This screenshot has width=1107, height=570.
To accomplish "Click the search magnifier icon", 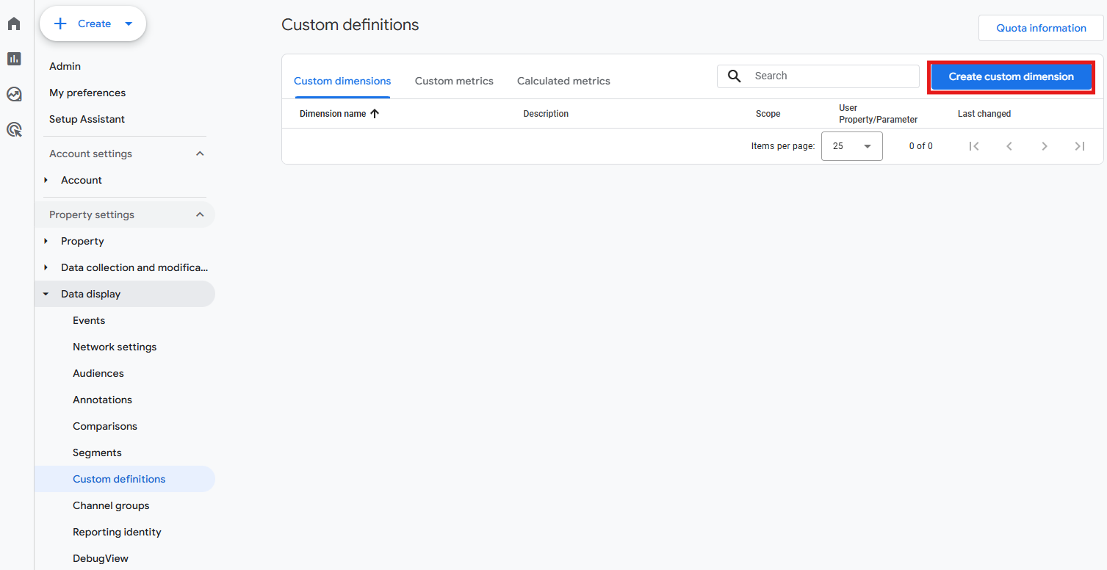I will click(734, 76).
